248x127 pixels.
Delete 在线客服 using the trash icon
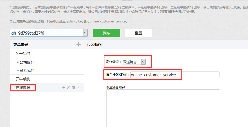pos(74,88)
